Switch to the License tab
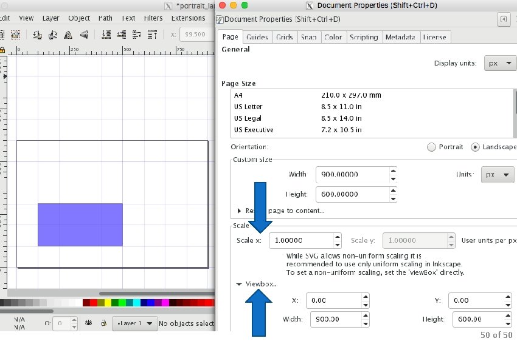This screenshot has height=344, width=517. (434, 37)
